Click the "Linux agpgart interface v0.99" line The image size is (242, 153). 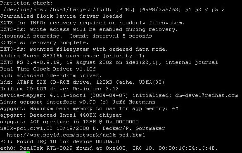78,102
